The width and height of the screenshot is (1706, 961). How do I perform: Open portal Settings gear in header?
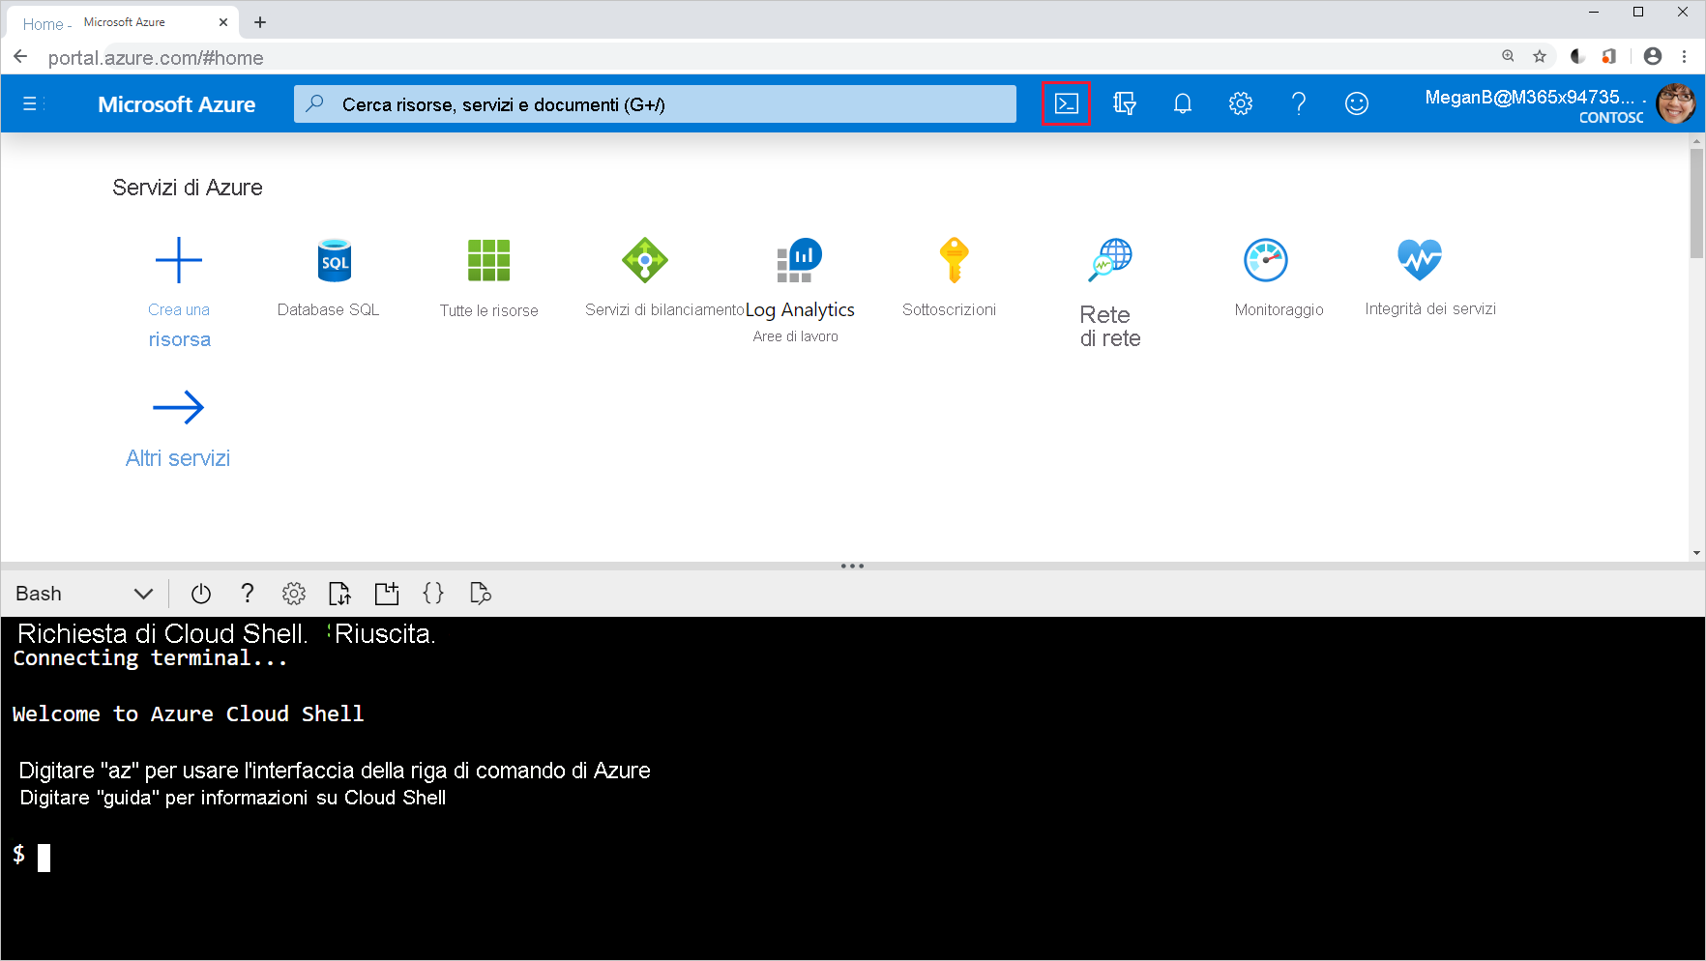click(1240, 103)
